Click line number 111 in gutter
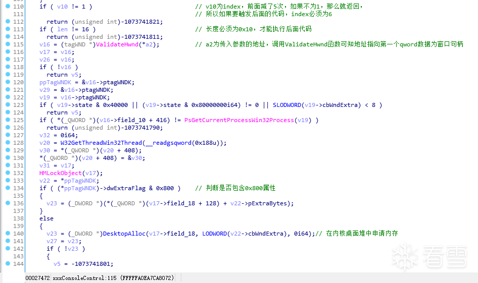 click(18, 14)
